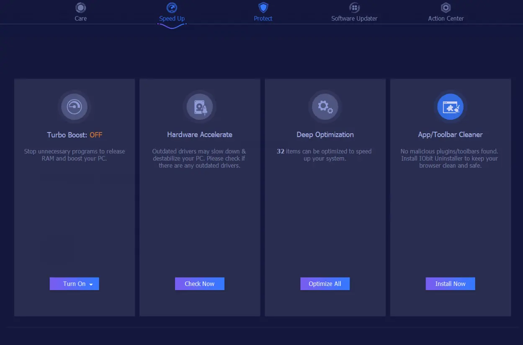This screenshot has width=523, height=345.
Task: Go to the Protect tab label
Action: pyautogui.click(x=263, y=18)
